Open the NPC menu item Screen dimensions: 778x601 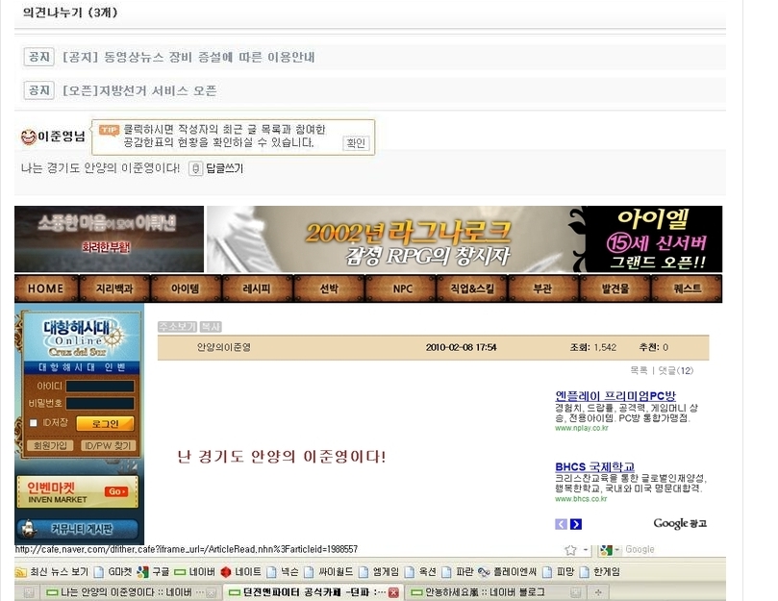402,288
